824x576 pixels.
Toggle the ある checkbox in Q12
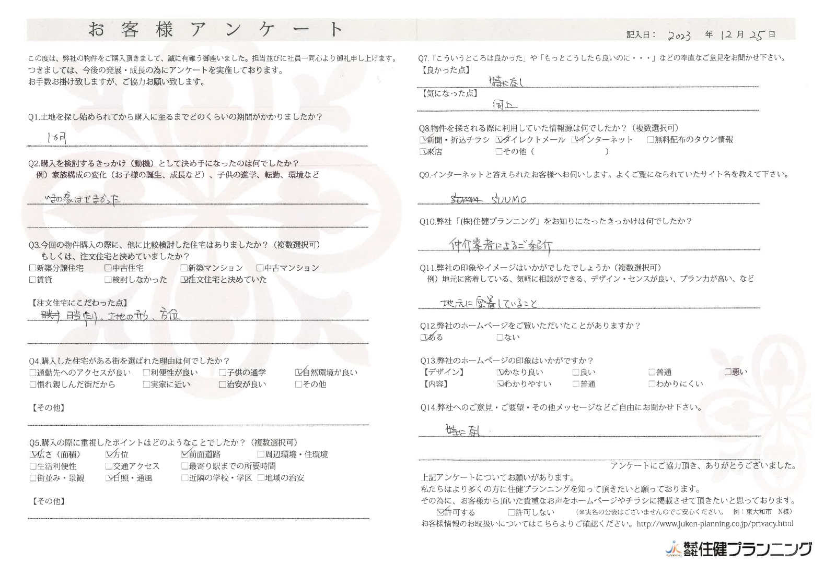(x=424, y=338)
